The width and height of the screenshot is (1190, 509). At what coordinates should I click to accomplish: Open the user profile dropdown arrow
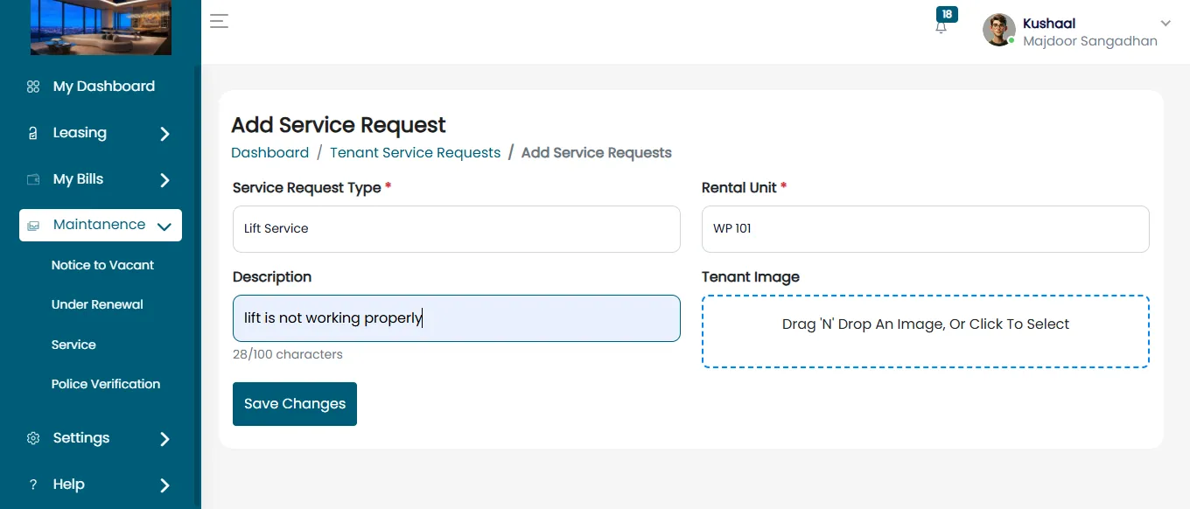(x=1165, y=24)
